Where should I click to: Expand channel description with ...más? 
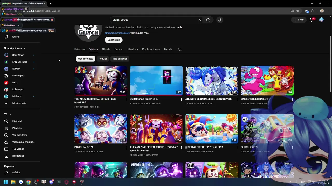tap(179, 27)
